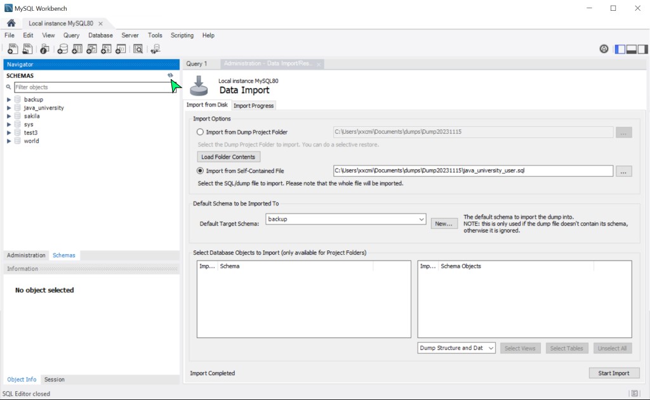Screen dimensions: 650x400
Task: Select Import from Self-Contained File radio
Action: coord(200,171)
